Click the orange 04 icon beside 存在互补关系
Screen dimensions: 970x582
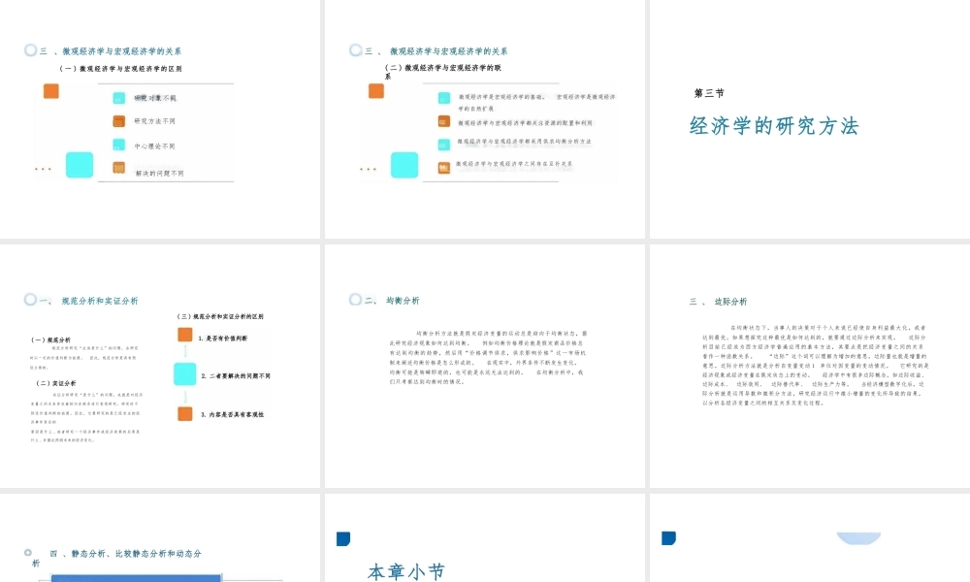click(443, 168)
